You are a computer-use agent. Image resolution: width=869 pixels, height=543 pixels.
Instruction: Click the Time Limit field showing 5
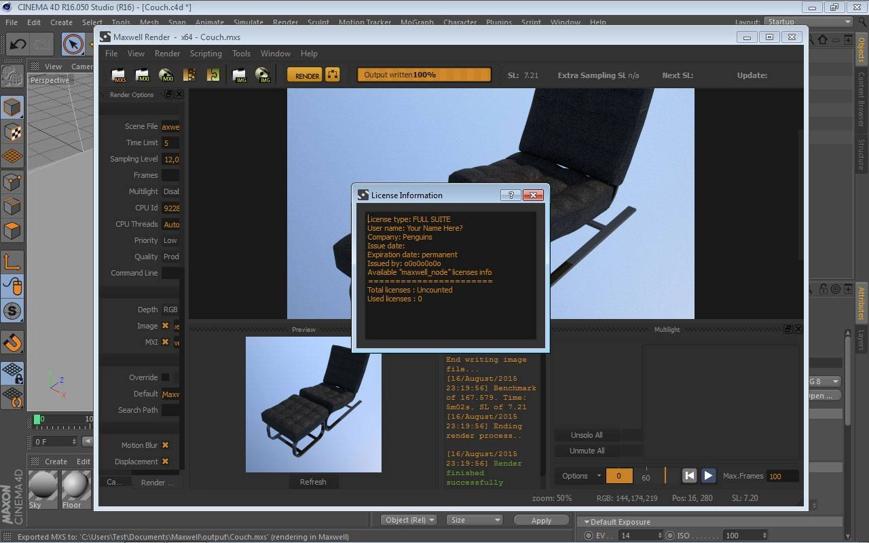(x=170, y=143)
